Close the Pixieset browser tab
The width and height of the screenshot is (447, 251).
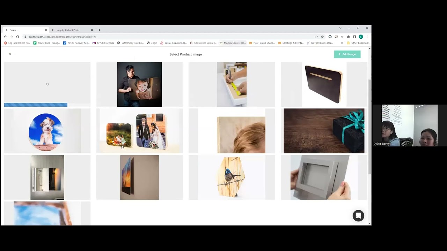click(x=46, y=30)
